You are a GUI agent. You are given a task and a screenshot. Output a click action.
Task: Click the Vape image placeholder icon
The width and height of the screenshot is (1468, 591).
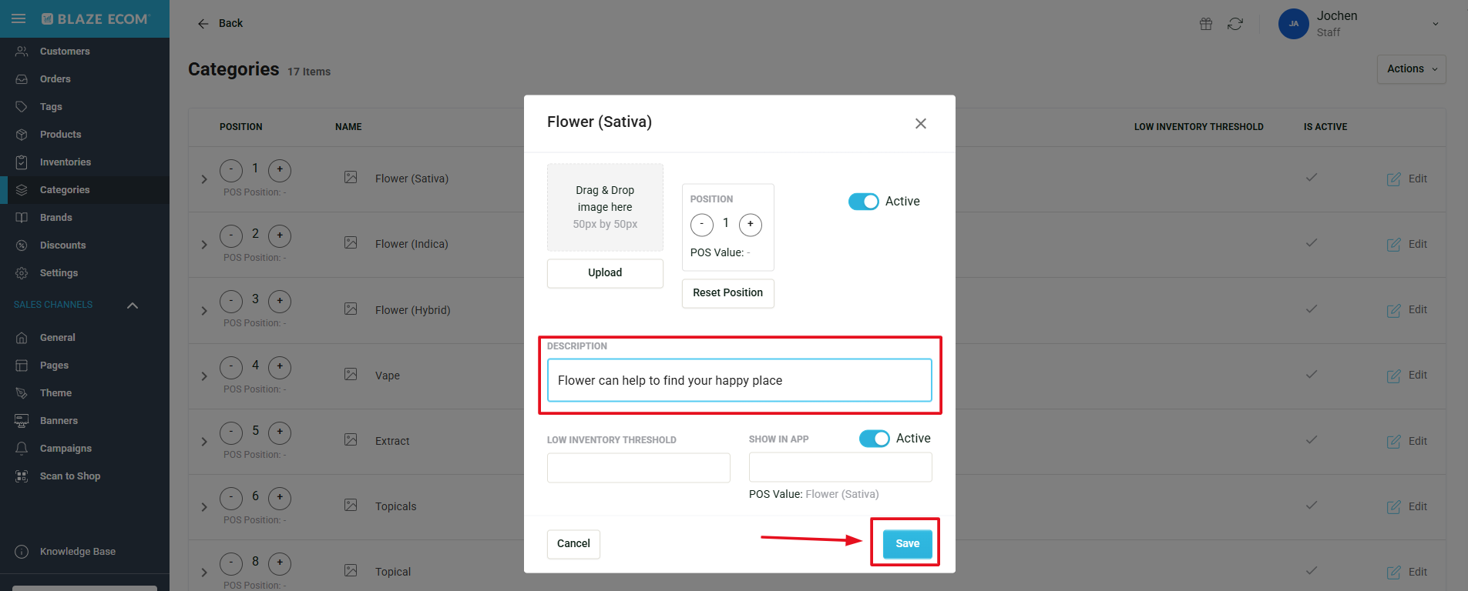click(x=351, y=375)
